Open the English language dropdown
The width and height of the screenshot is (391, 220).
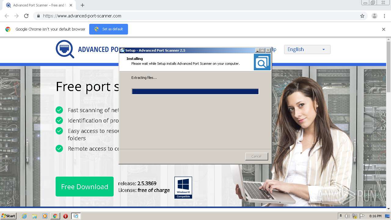click(307, 50)
